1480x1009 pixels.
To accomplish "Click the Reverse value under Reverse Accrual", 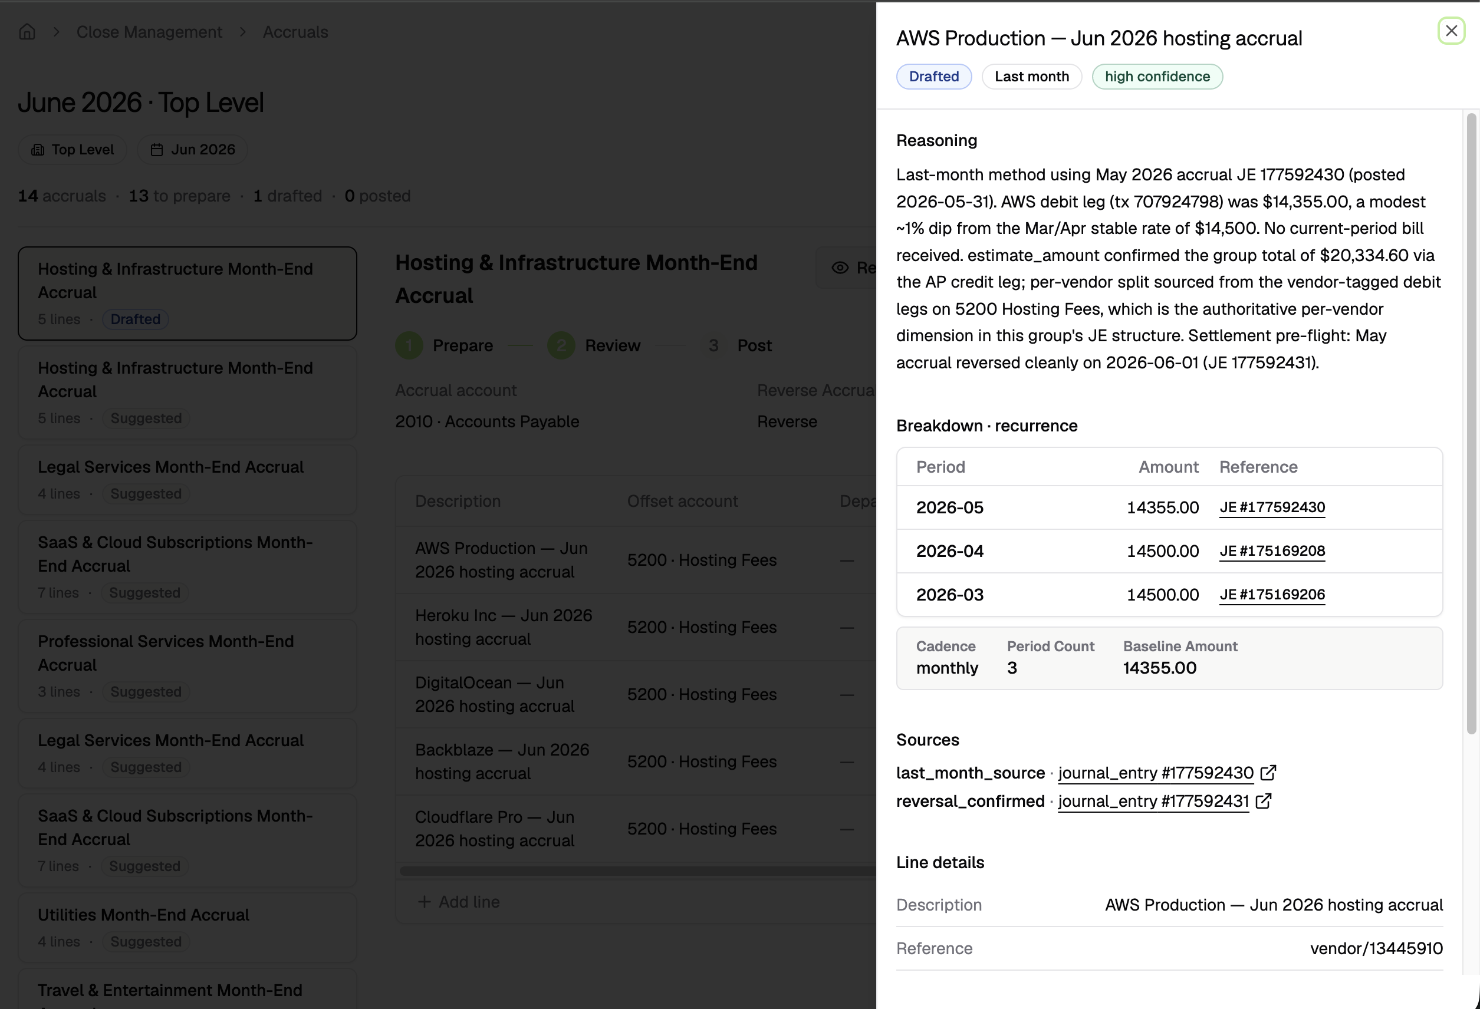I will tap(787, 421).
